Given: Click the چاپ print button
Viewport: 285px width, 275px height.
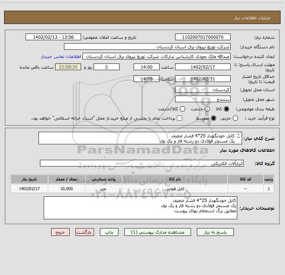Looking at the screenshot, I should tap(109, 232).
